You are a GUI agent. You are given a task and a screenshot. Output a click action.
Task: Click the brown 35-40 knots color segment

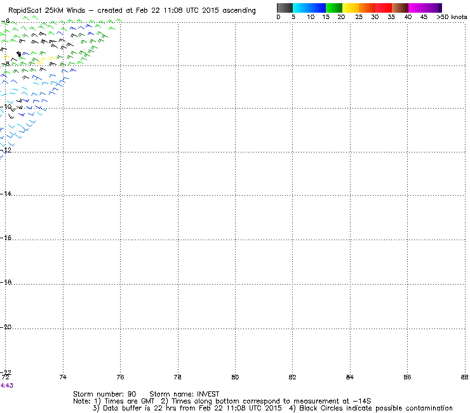[400, 8]
